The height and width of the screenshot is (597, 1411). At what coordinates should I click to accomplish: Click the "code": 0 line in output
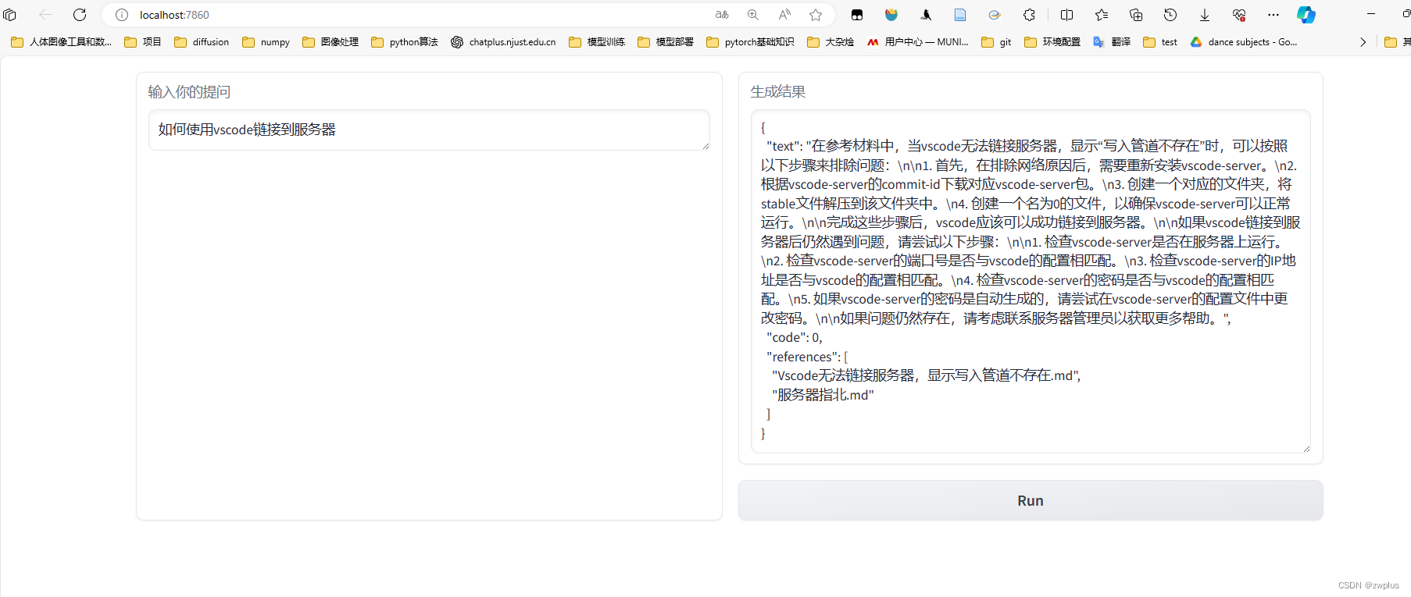point(794,337)
